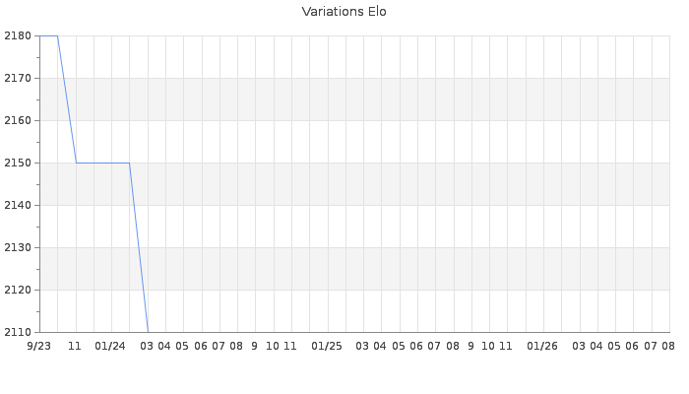Select the 2170 y-axis label
The height and width of the screenshot is (394, 689).
18,78
